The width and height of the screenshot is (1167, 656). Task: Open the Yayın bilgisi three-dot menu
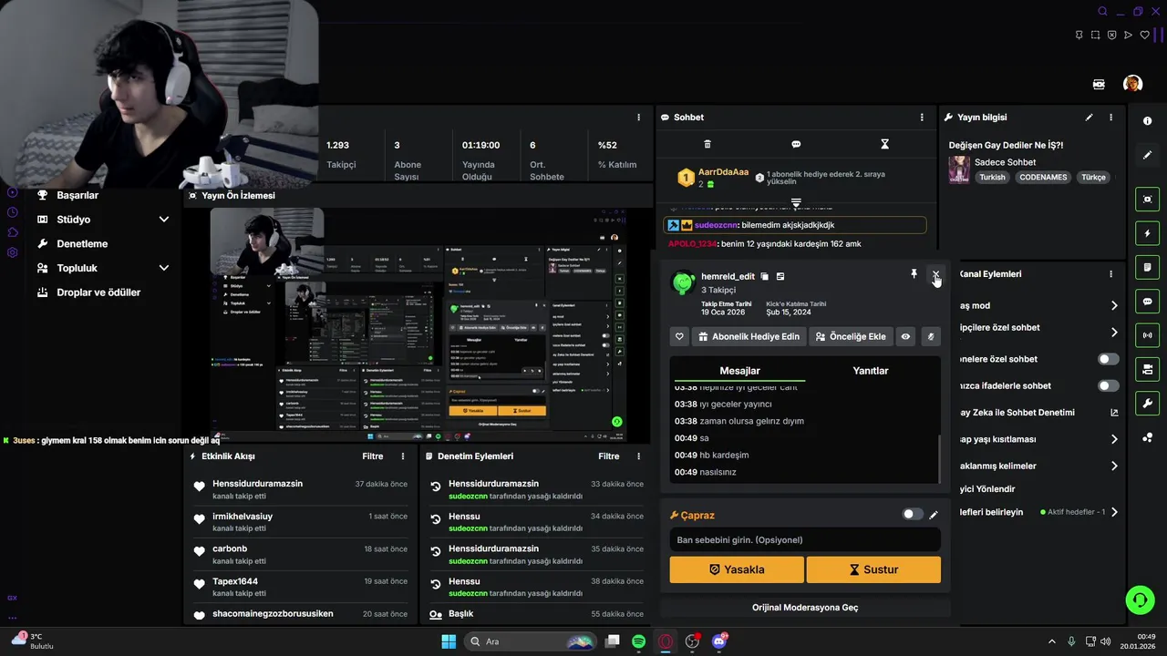coord(1110,118)
